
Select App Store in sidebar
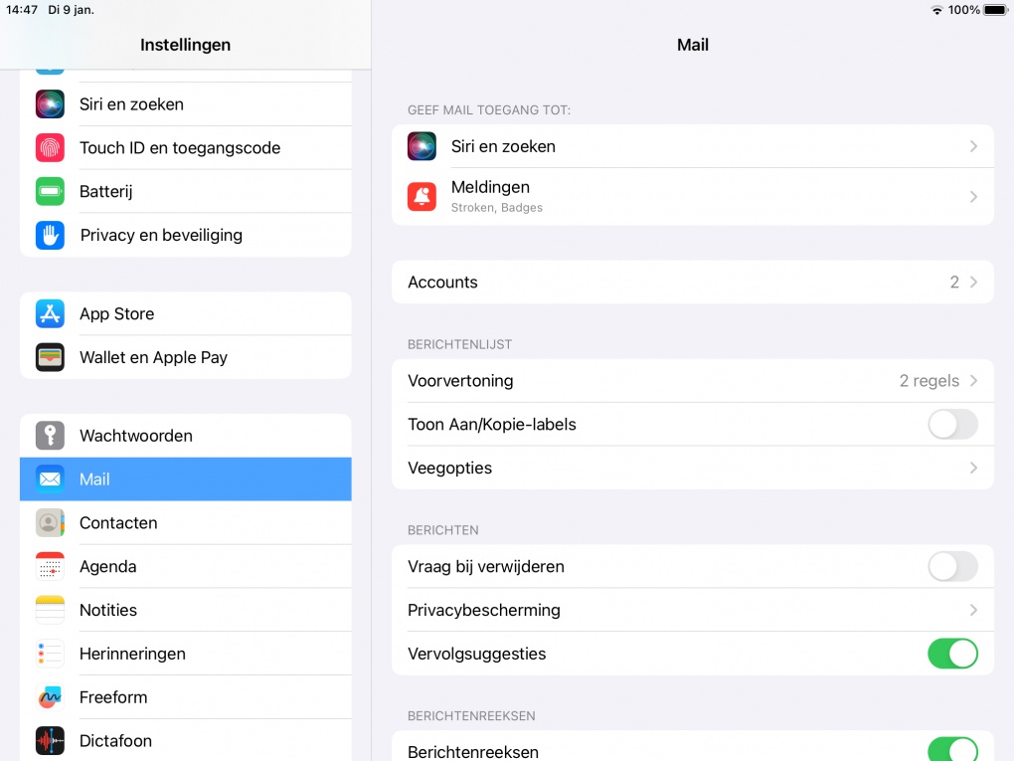pyautogui.click(x=186, y=313)
